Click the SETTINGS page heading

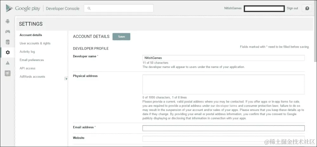[x=31, y=24]
